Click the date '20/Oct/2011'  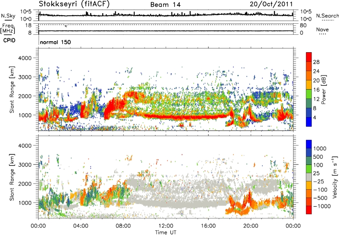(x=271, y=4)
